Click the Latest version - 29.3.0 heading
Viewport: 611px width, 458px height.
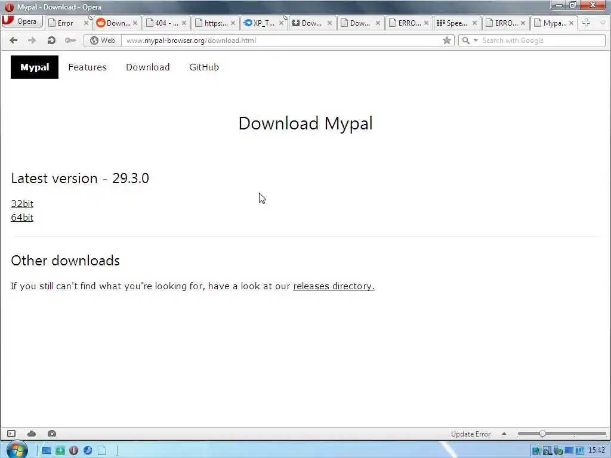point(80,178)
